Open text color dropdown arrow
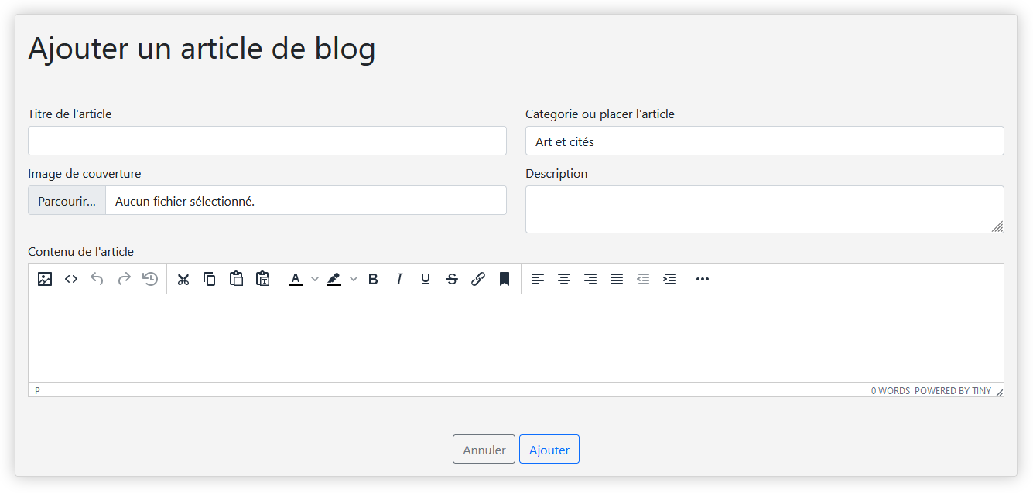This screenshot has height=493, width=1033. 315,279
